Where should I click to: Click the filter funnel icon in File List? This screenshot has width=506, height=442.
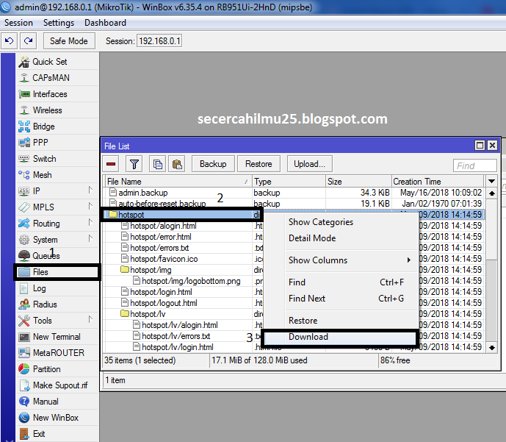[x=134, y=164]
